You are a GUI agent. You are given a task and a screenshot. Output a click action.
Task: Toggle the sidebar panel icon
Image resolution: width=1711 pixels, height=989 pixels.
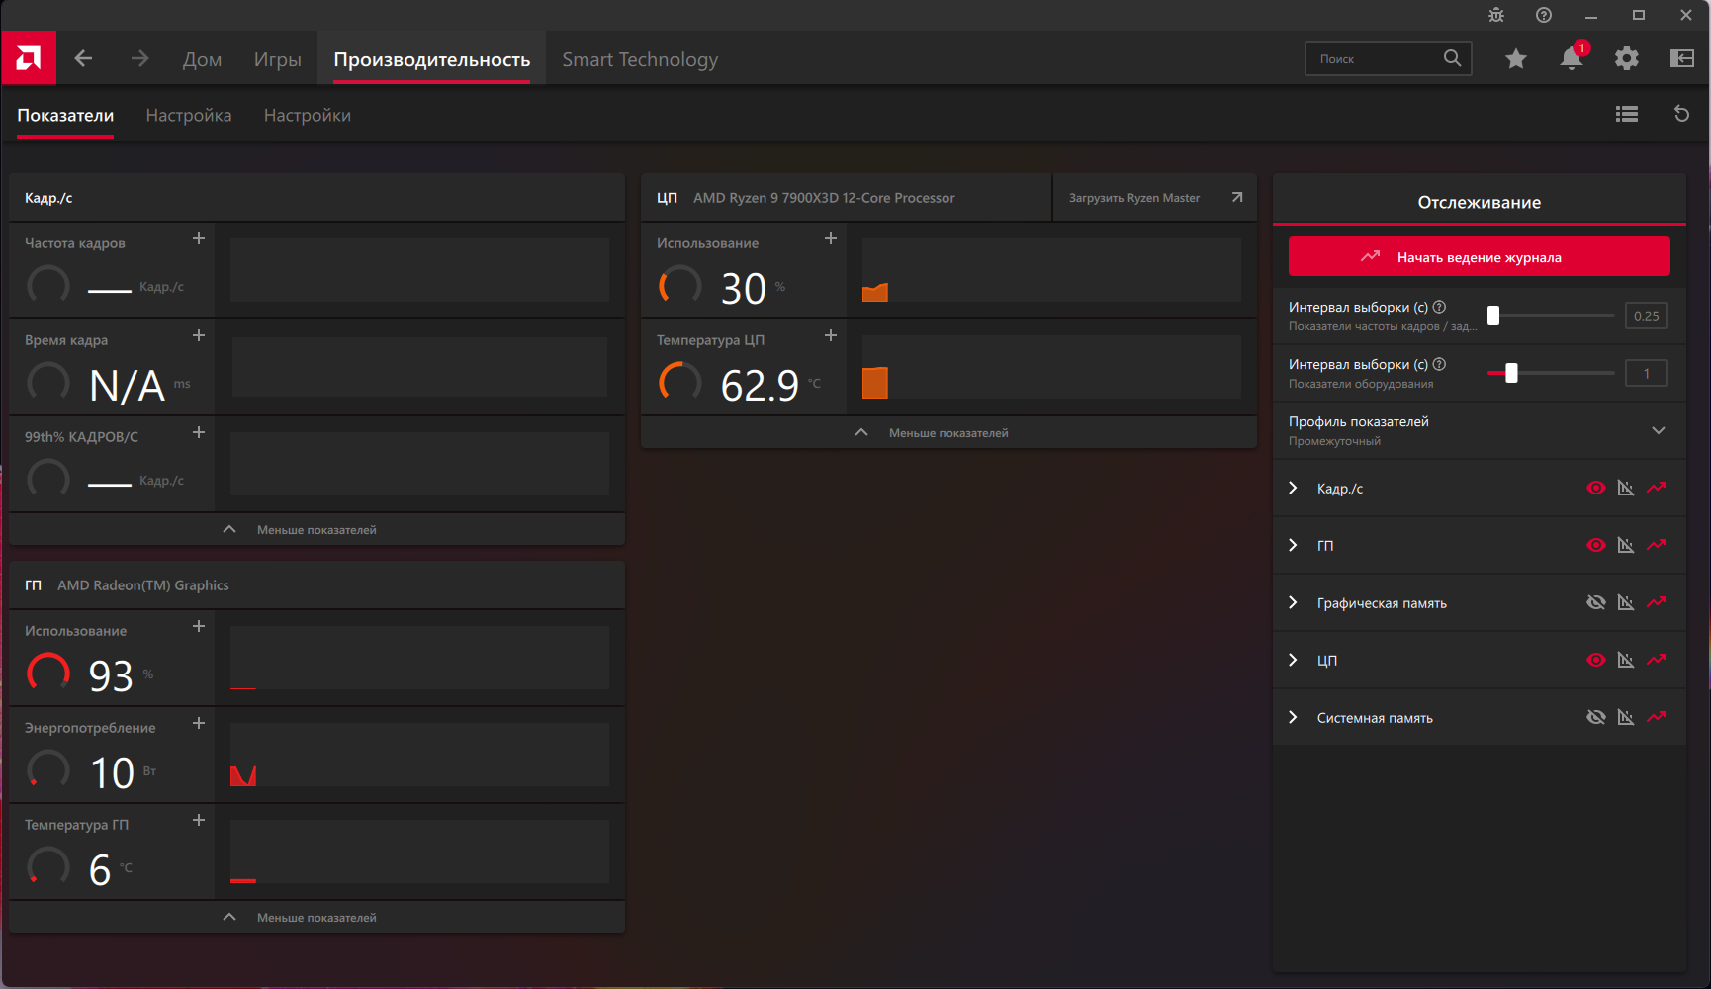(x=1681, y=59)
